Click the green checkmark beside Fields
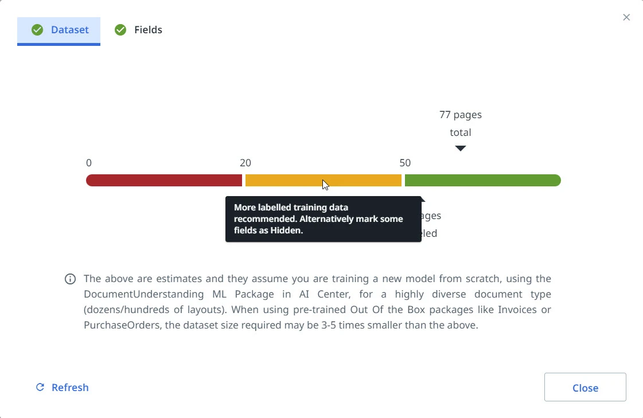The width and height of the screenshot is (643, 418). click(120, 30)
